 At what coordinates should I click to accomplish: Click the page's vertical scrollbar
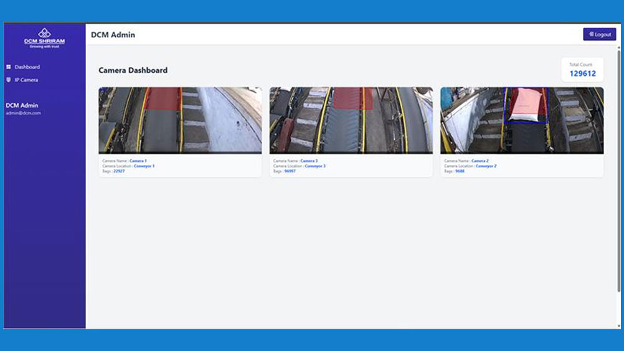click(618, 187)
